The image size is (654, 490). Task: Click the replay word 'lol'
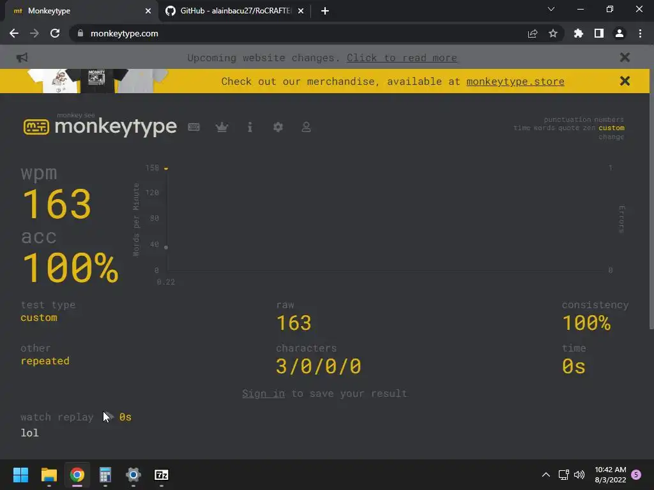click(x=29, y=433)
